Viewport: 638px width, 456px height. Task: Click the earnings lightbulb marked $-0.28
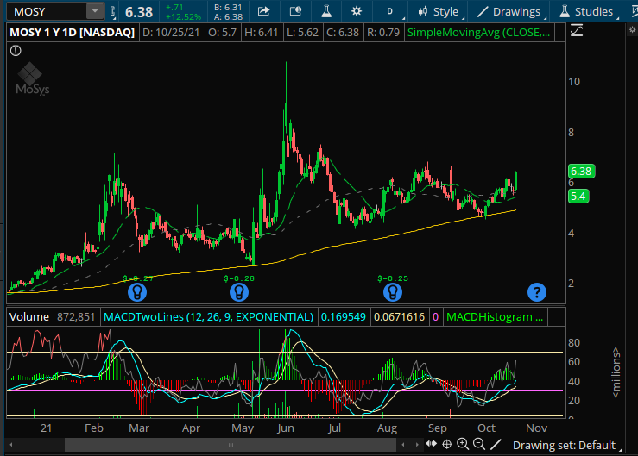[239, 292]
